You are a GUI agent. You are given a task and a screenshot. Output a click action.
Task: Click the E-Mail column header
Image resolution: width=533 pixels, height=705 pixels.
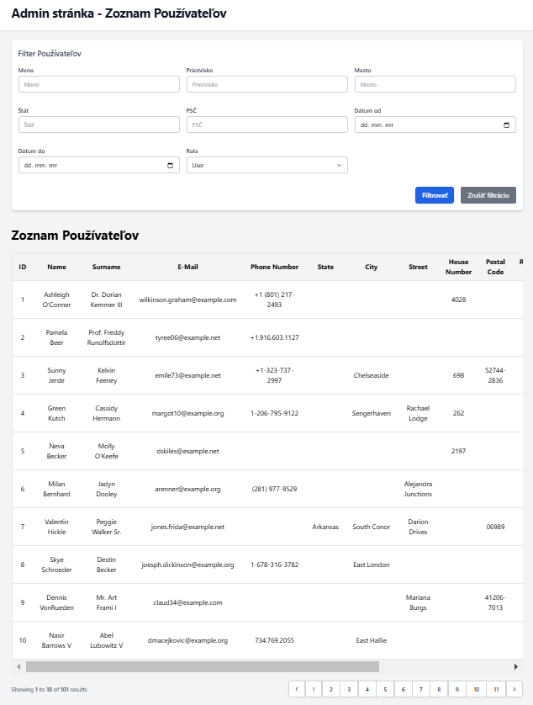(187, 267)
